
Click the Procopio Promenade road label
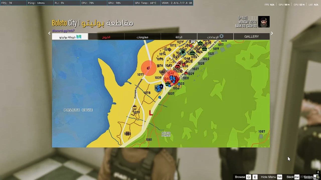138,88
